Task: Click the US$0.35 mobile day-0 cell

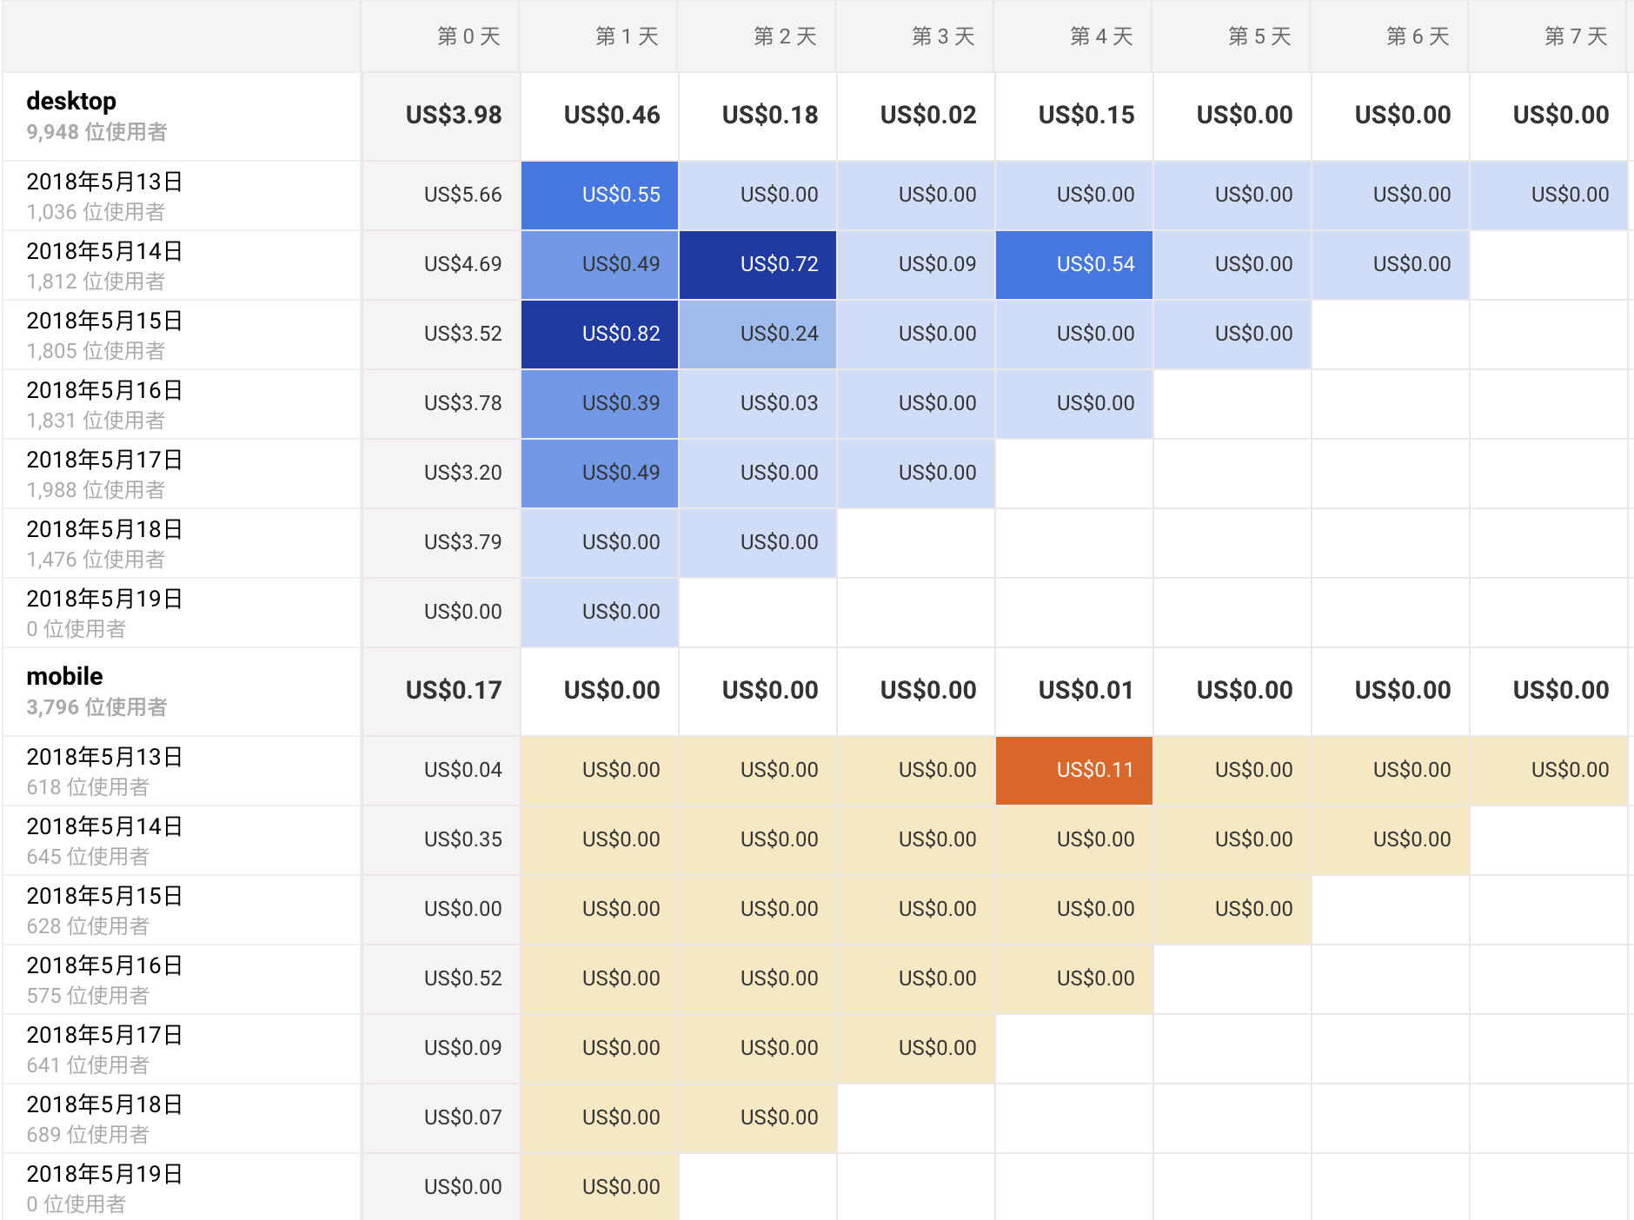Action: pyautogui.click(x=461, y=839)
